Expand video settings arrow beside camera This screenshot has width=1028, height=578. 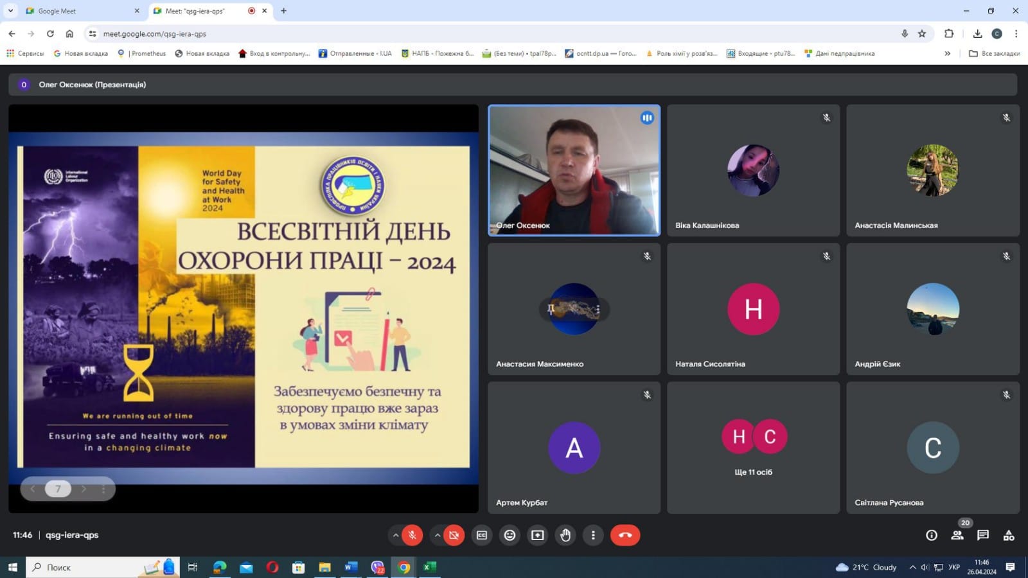438,535
